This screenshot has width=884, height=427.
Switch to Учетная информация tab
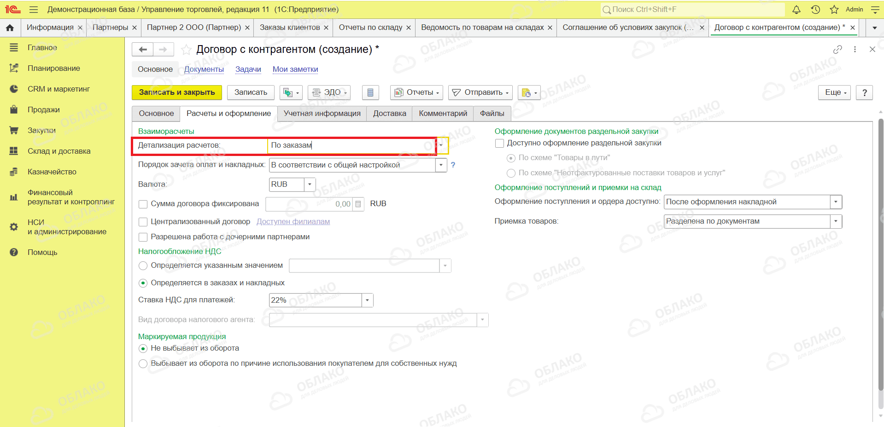(x=322, y=114)
